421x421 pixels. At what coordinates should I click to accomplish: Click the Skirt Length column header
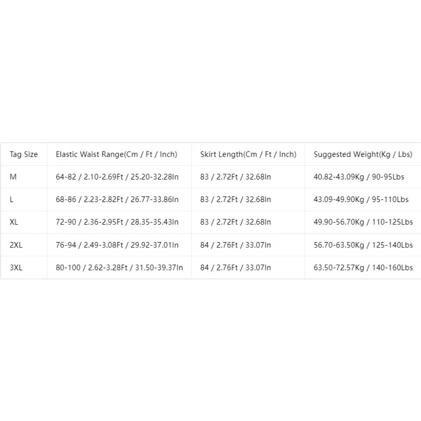(x=248, y=154)
